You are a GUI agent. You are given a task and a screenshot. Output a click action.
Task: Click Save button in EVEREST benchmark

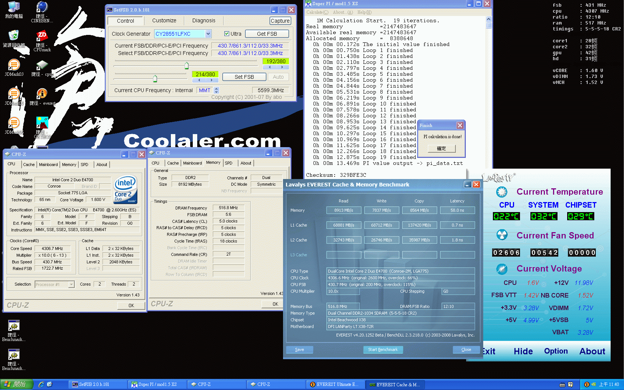tap(299, 350)
